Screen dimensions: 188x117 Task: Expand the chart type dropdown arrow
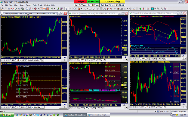point(54,9)
